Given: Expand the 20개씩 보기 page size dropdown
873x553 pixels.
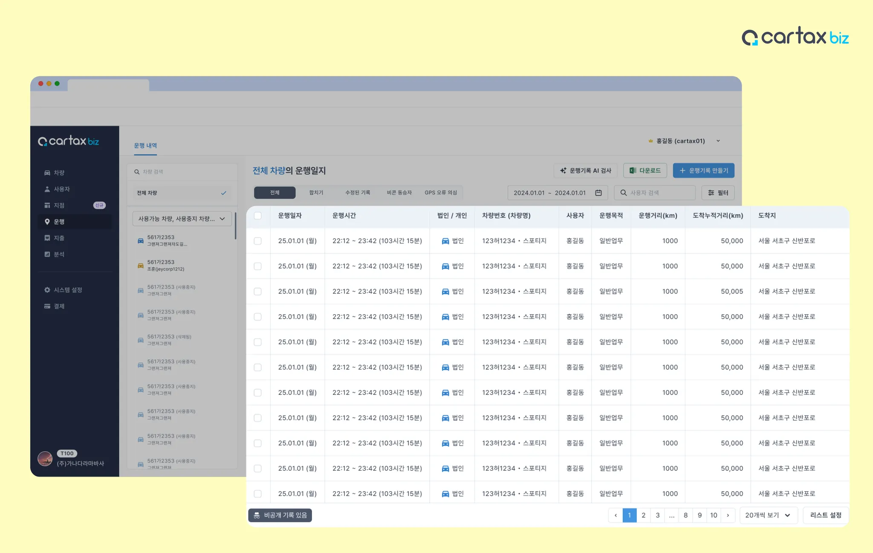Looking at the screenshot, I should click(x=768, y=515).
